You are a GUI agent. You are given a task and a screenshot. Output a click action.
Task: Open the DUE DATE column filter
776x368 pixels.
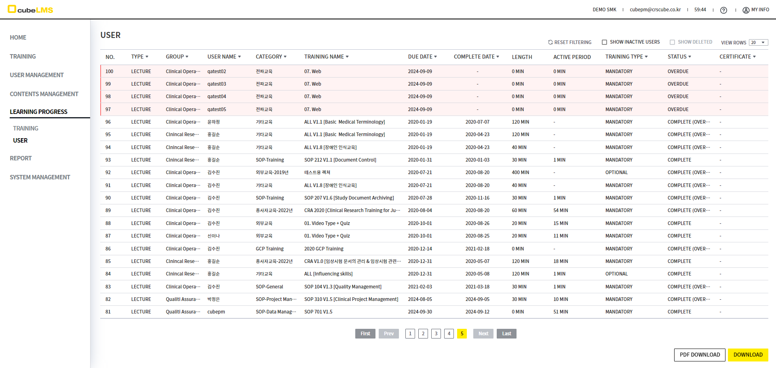[435, 57]
